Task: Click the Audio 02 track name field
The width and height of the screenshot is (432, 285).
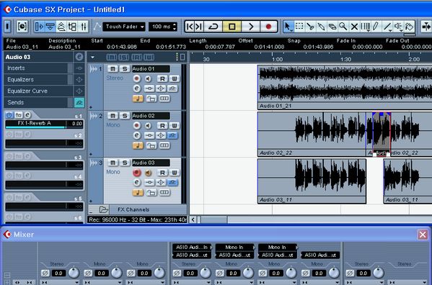Action: [151, 116]
